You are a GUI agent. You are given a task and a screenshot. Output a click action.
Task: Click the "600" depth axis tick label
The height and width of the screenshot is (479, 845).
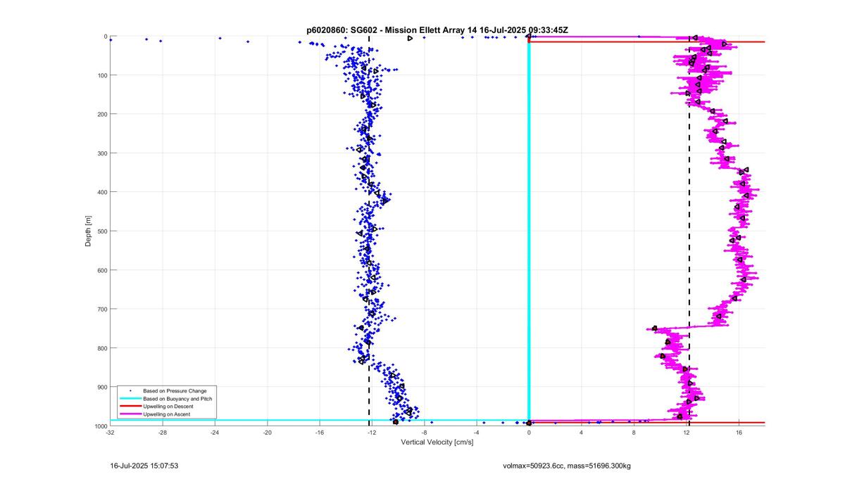(101, 270)
